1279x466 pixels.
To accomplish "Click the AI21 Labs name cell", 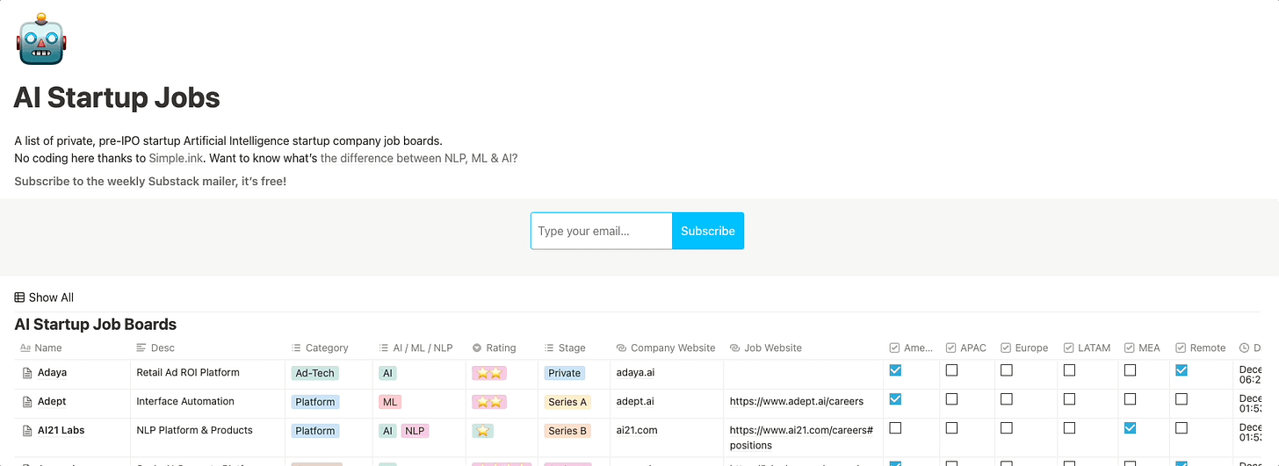I will (x=61, y=431).
